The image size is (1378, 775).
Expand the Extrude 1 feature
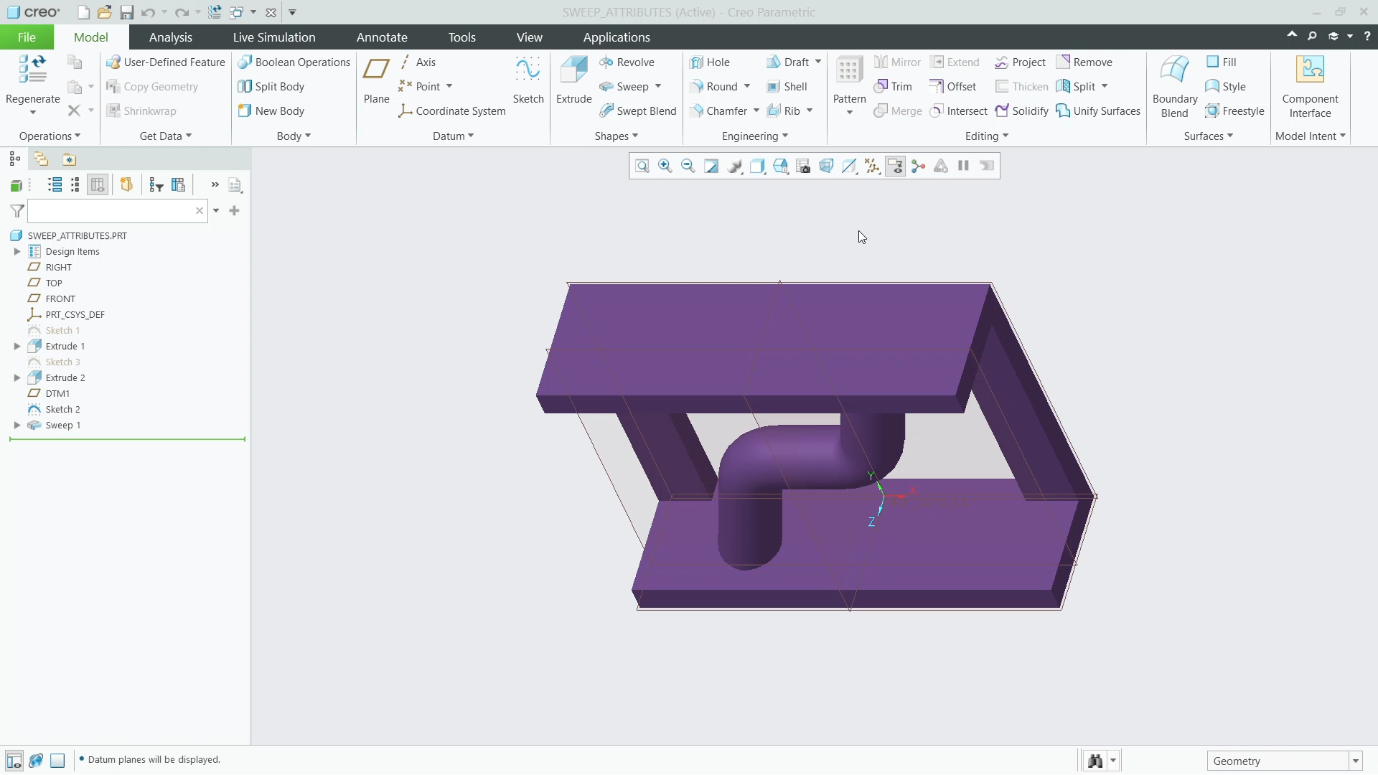click(x=17, y=346)
